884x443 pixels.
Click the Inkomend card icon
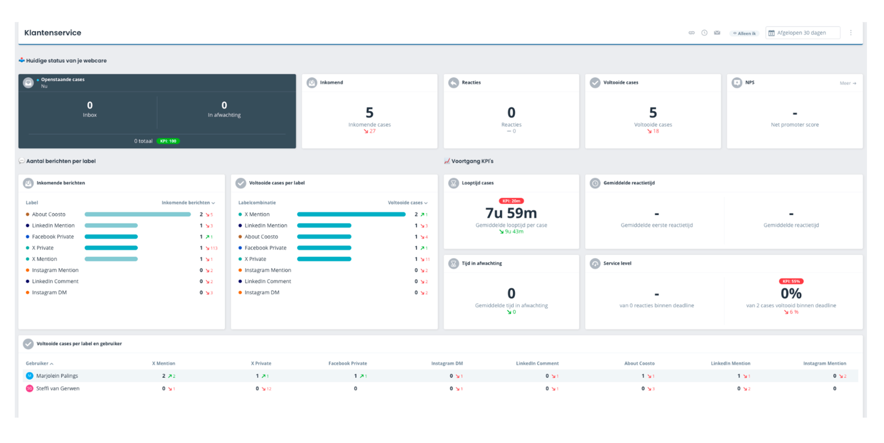coord(312,83)
